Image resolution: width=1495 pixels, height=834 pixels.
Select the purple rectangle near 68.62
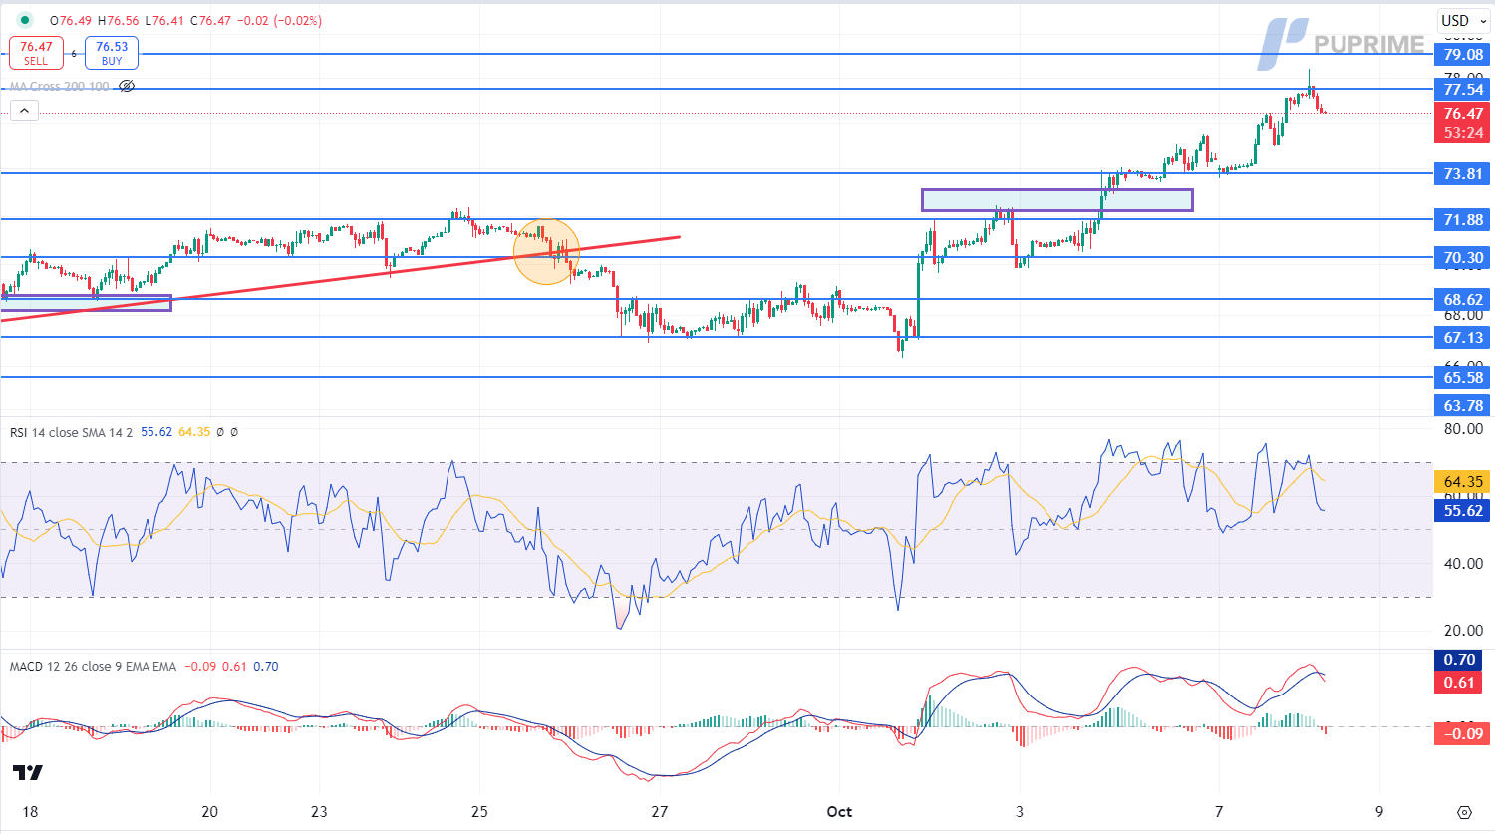[x=86, y=303]
